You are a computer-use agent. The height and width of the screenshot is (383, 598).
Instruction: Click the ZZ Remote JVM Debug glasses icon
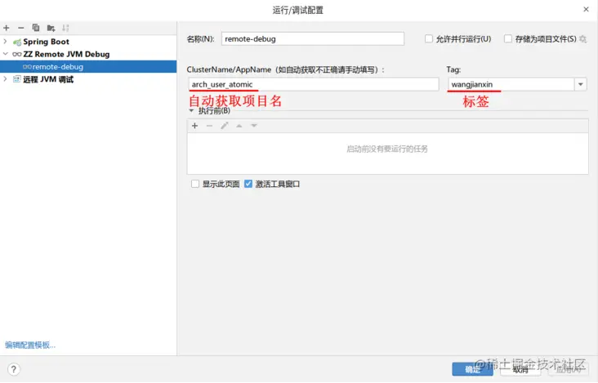(17, 54)
